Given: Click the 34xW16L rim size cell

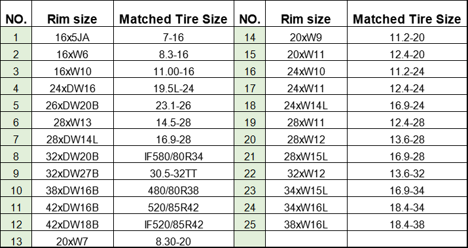Looking at the screenshot, I should [306, 206].
